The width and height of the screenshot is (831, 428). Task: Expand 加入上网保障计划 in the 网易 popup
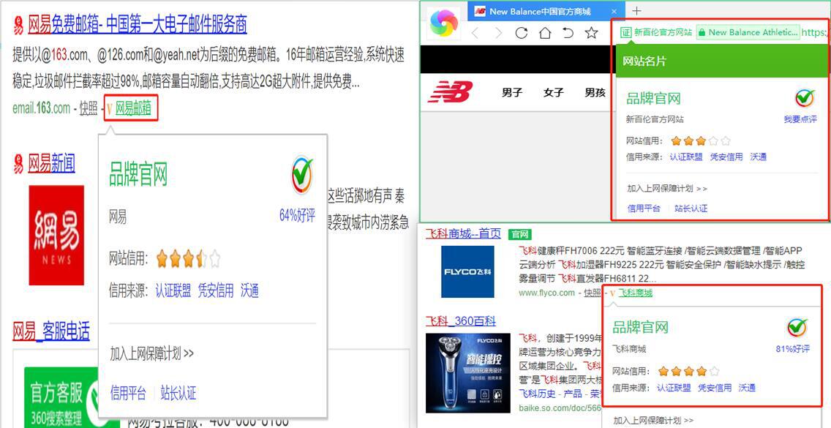pos(151,353)
